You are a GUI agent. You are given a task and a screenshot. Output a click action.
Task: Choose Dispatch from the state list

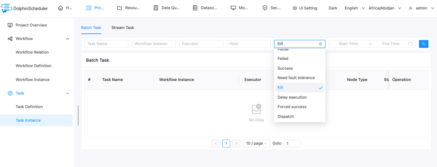click(x=300, y=117)
